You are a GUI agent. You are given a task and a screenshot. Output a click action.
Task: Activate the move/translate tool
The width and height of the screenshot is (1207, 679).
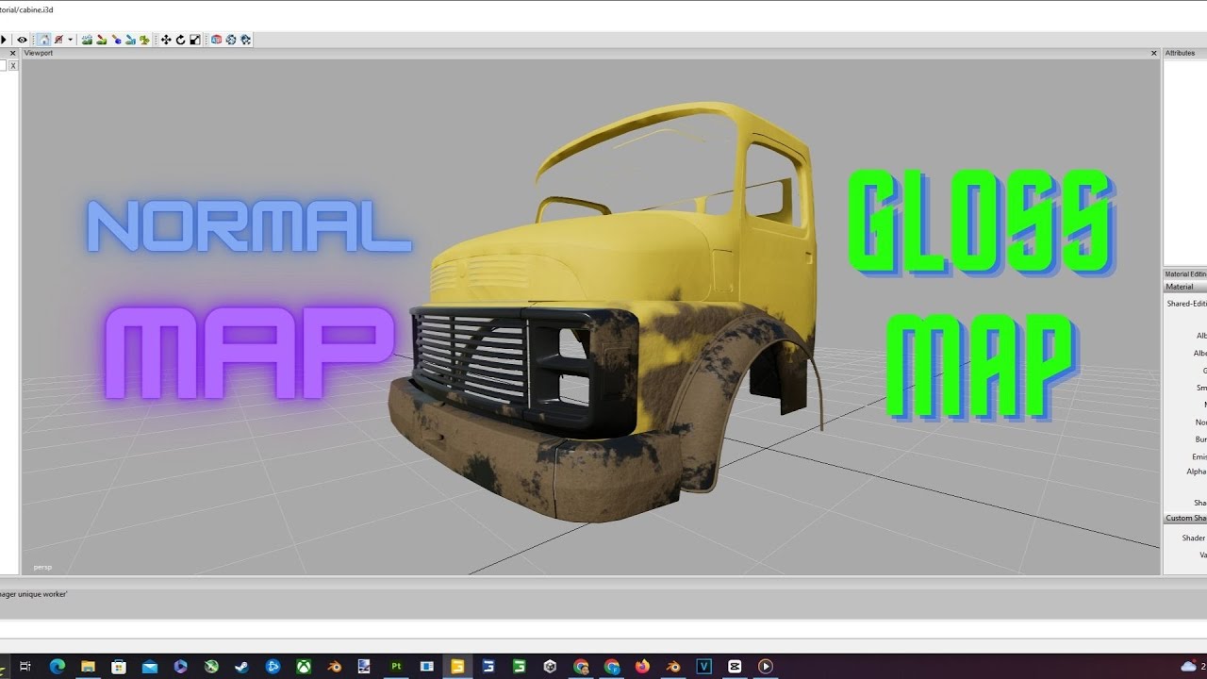(x=166, y=40)
